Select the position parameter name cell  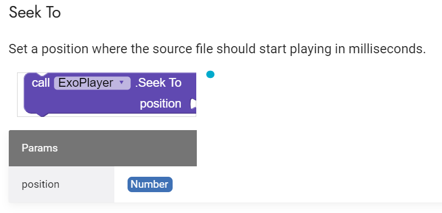pyautogui.click(x=62, y=184)
